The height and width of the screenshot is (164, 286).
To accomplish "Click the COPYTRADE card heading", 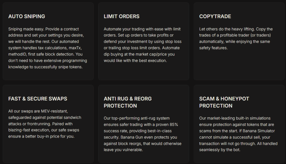I will click(215, 16).
